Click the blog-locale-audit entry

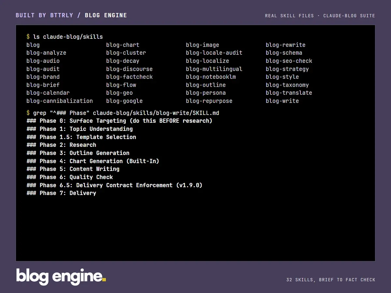pyautogui.click(x=214, y=53)
